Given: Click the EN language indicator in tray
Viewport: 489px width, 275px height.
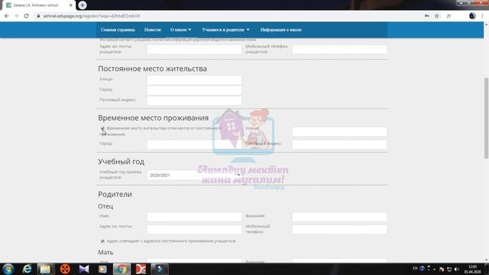Looking at the screenshot, I should coord(415,268).
